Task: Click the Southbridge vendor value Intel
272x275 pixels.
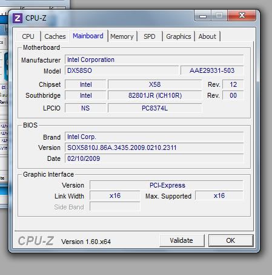Action: pyautogui.click(x=85, y=95)
